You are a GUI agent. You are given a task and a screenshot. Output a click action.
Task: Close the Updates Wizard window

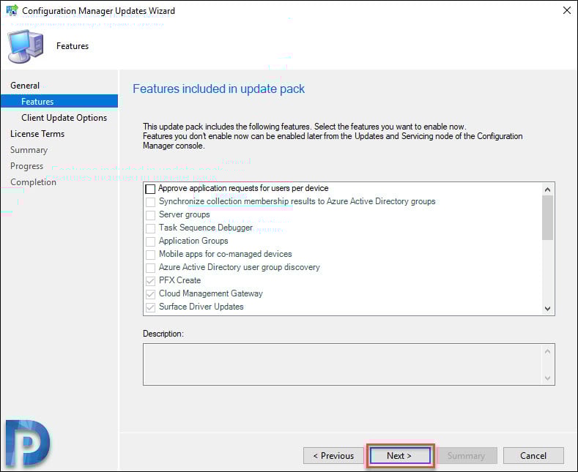pos(567,10)
